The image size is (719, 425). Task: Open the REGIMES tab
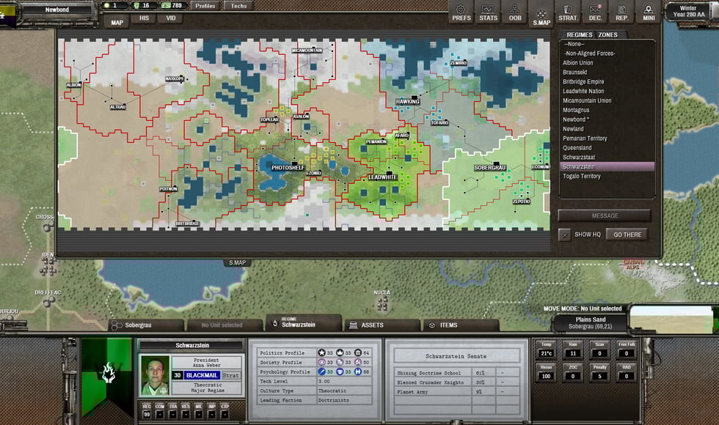[580, 35]
